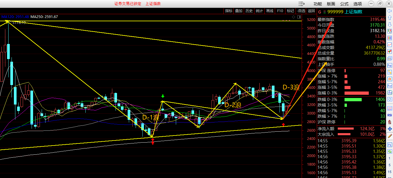
Task: Click the 净流入额 net inflow row
Action: (x=352, y=129)
